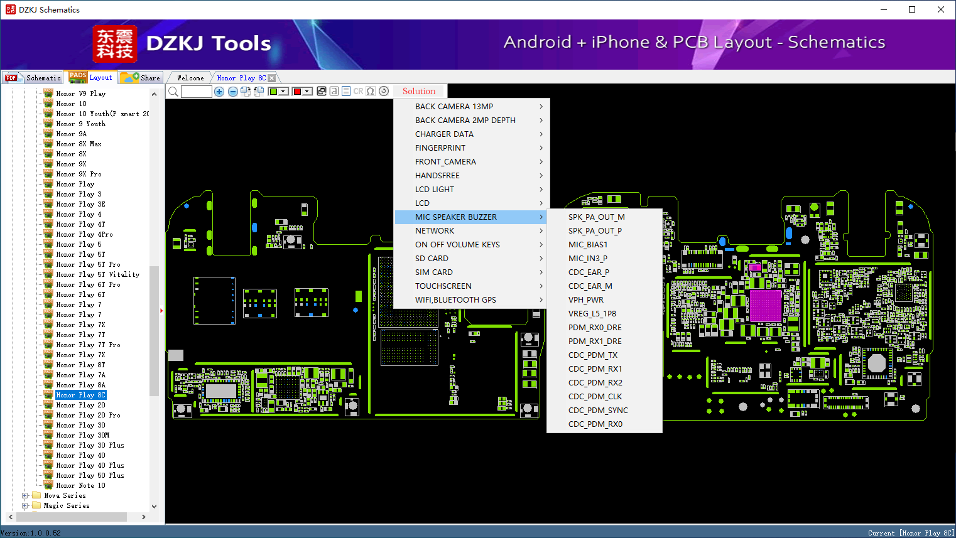The width and height of the screenshot is (956, 538).
Task: Expand the Magic Series tree node
Action: tap(25, 505)
